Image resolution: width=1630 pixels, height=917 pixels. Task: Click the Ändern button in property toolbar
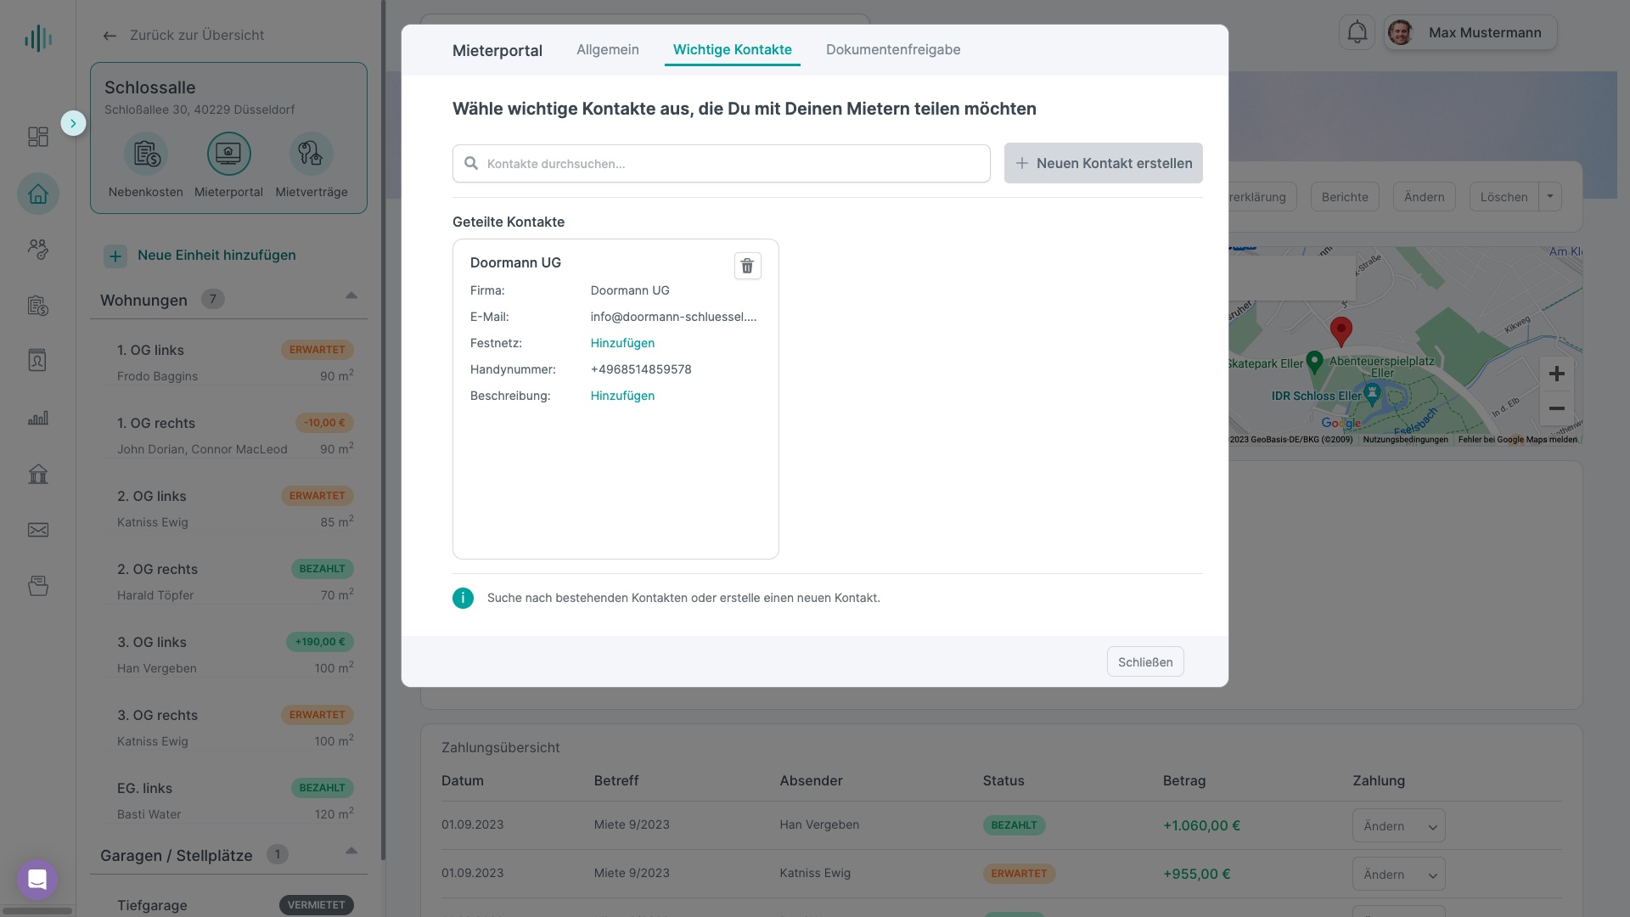tap(1424, 197)
